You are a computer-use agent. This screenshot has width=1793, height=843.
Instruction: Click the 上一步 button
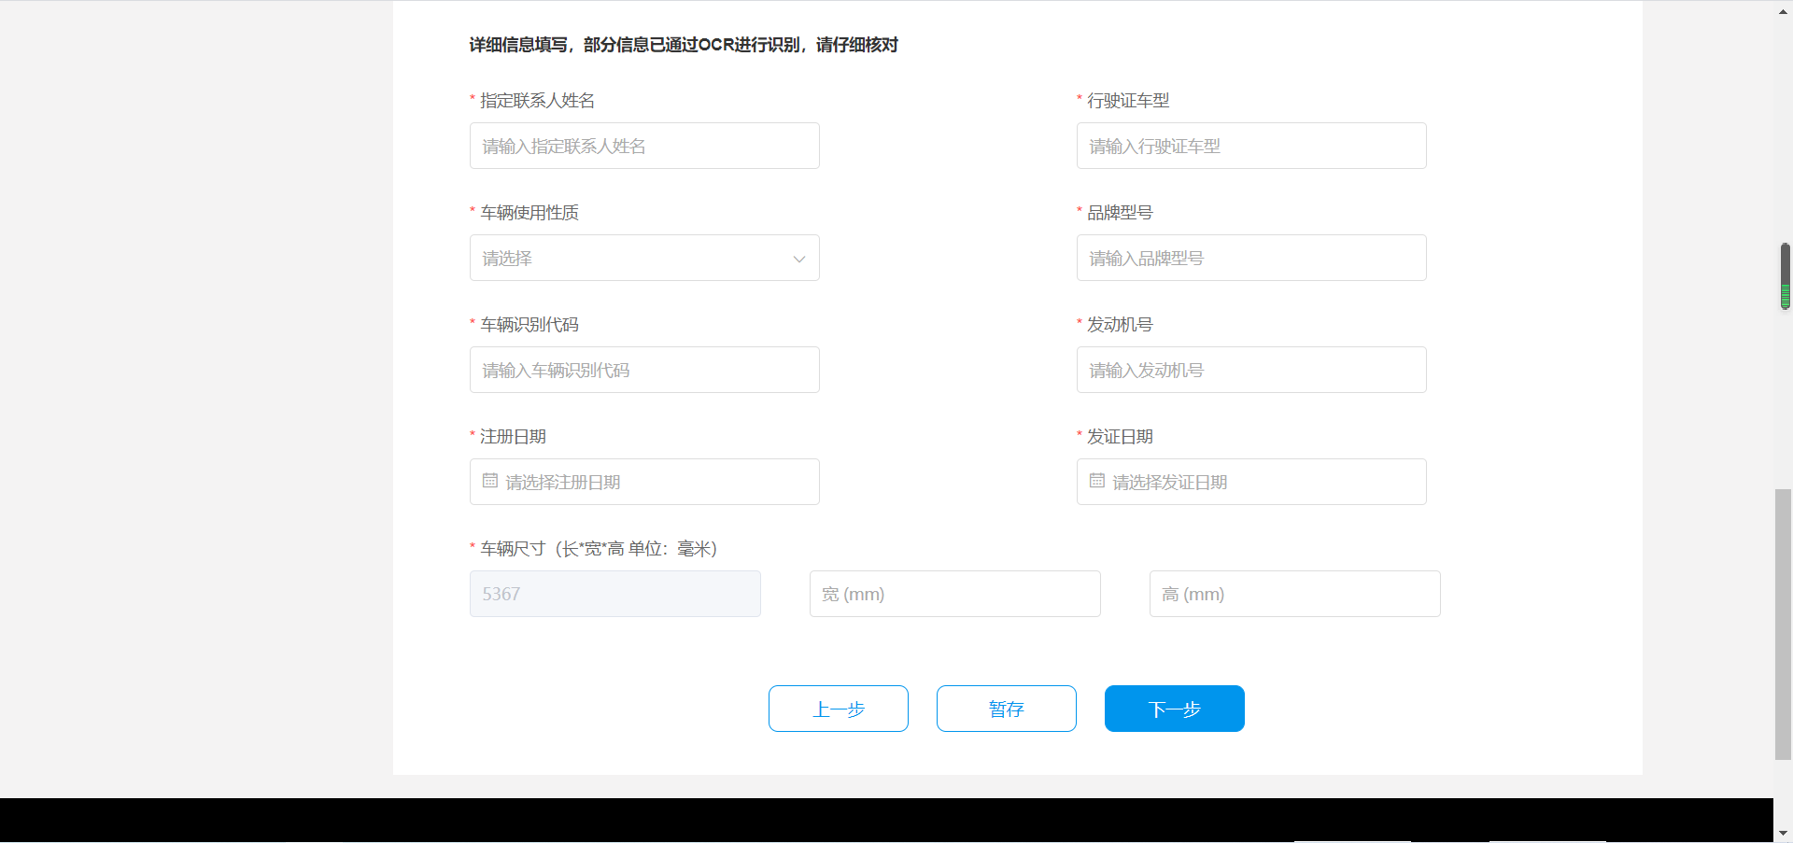click(838, 709)
